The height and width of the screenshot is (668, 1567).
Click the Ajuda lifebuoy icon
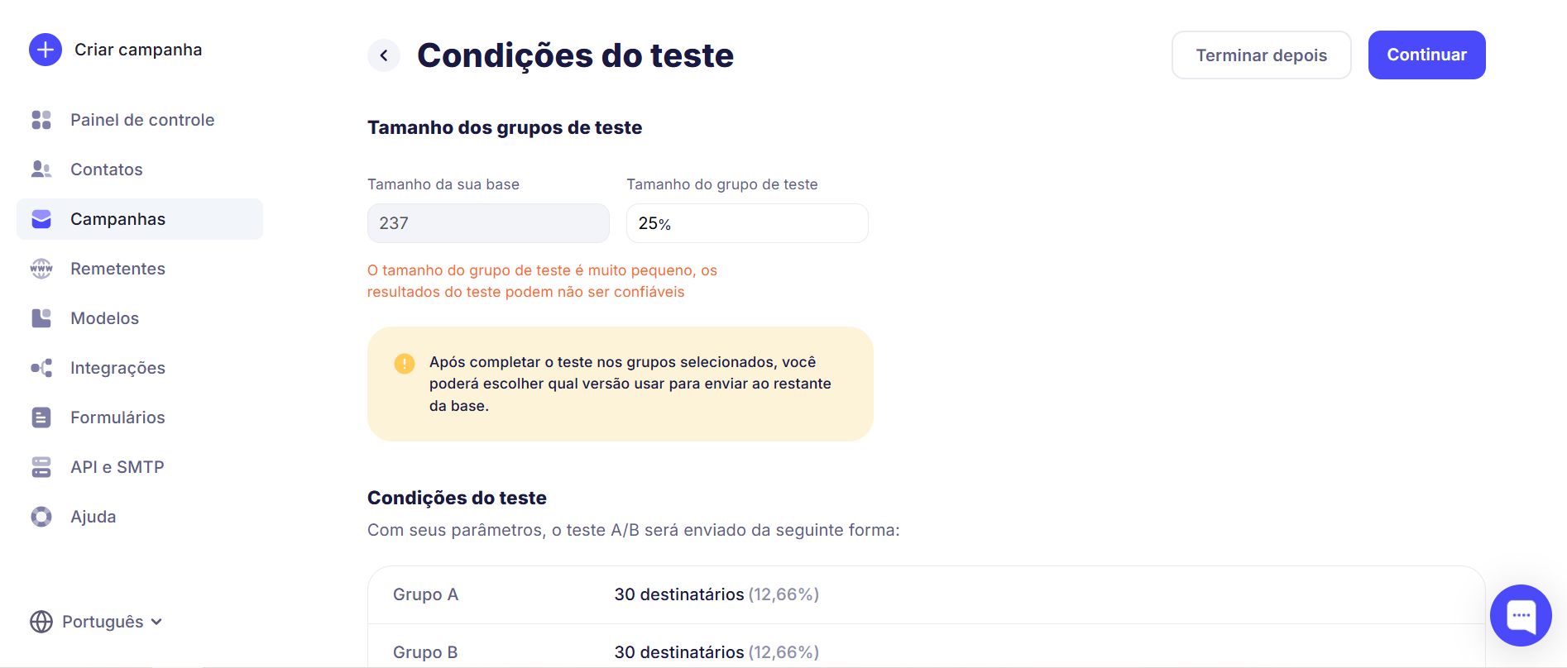(41, 517)
